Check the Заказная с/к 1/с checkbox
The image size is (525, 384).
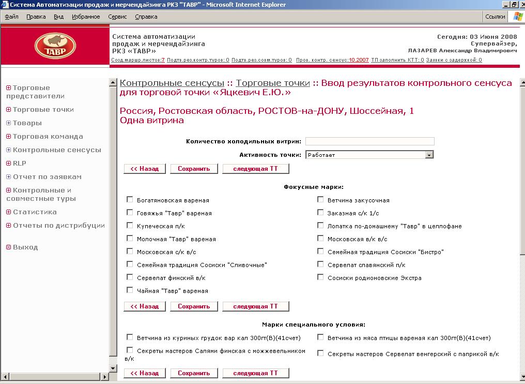tap(320, 212)
